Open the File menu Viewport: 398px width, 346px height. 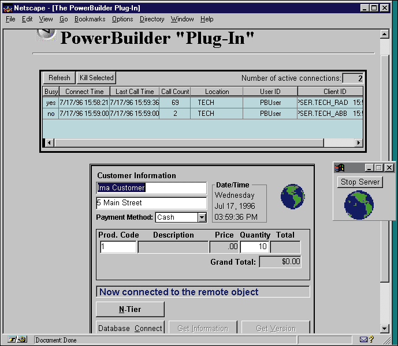point(10,19)
